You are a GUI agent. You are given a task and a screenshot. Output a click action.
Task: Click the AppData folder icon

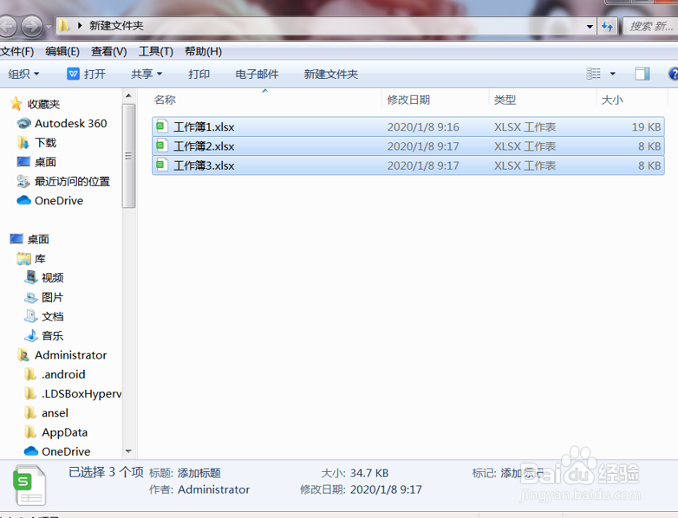(x=30, y=432)
